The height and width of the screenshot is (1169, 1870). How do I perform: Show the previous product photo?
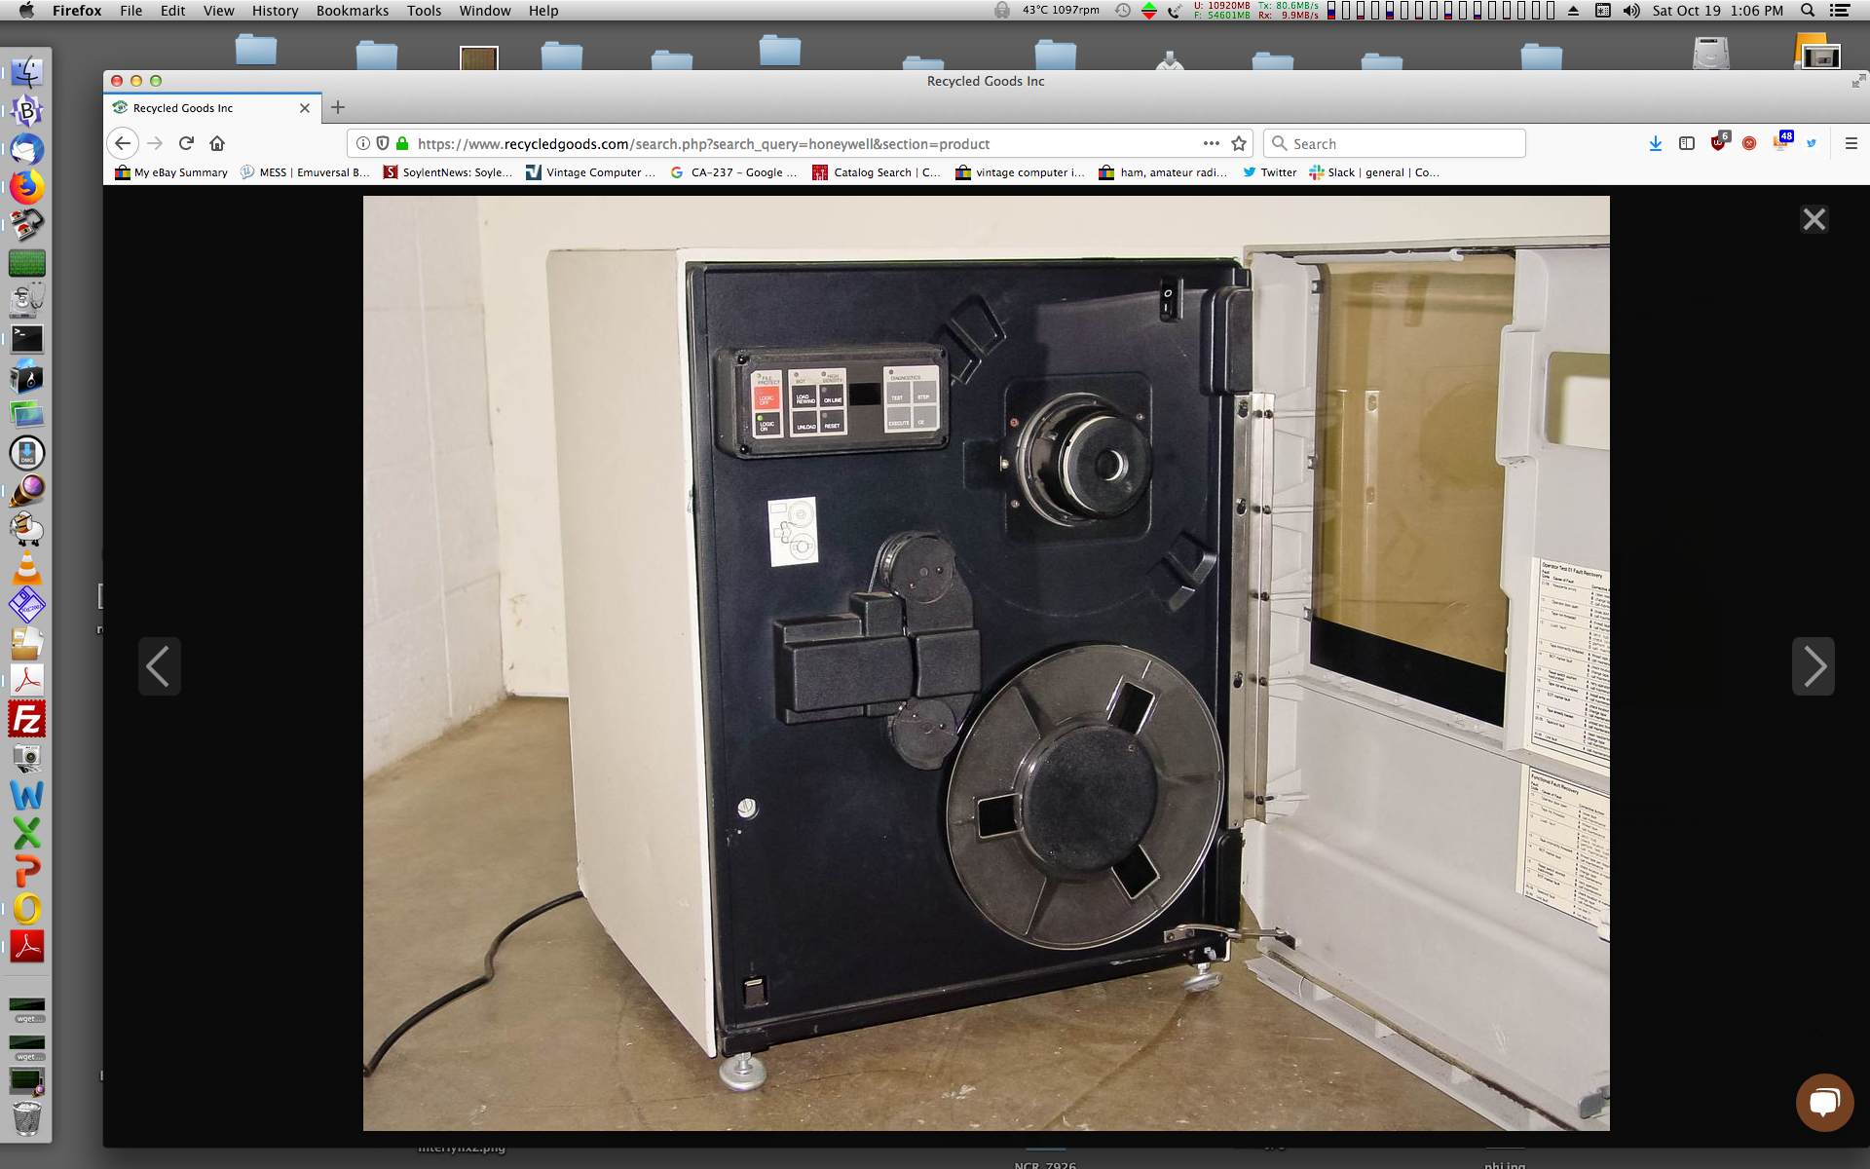(159, 666)
